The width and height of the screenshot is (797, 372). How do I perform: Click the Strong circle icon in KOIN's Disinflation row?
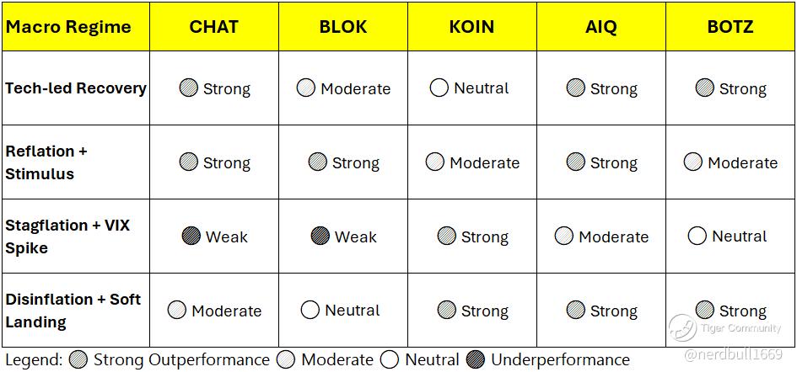coord(446,310)
